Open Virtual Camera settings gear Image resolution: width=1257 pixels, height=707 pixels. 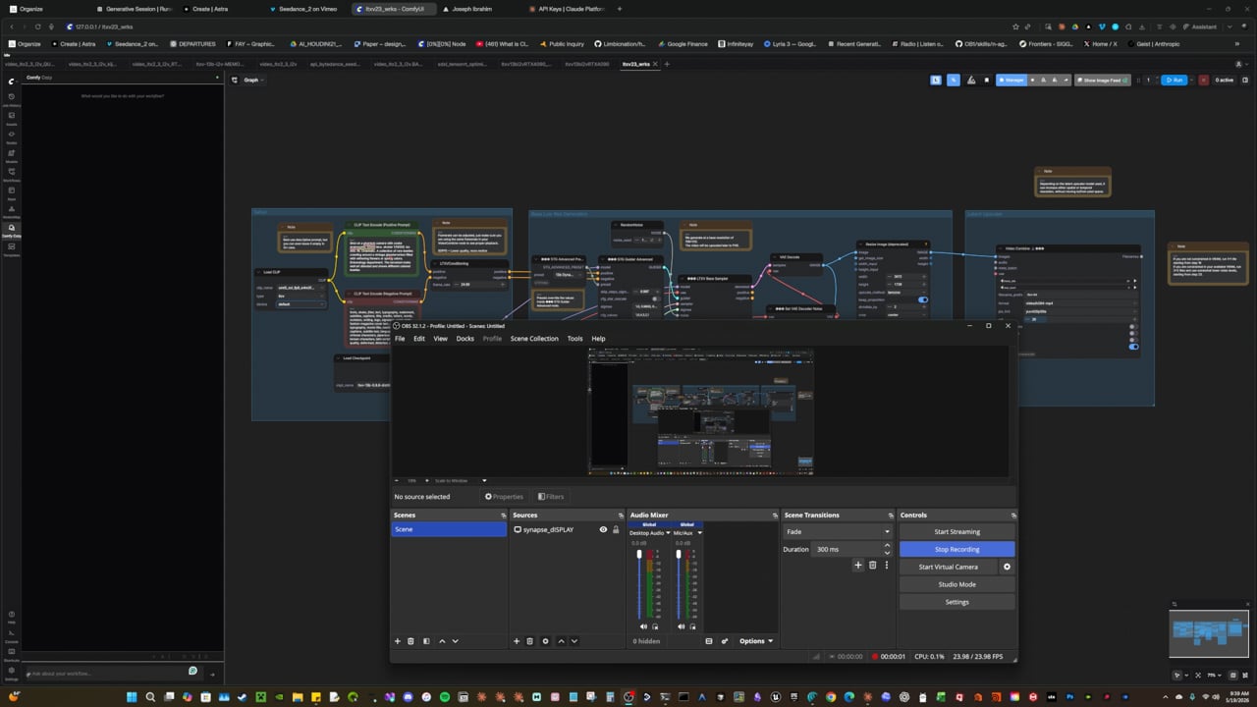1007,567
